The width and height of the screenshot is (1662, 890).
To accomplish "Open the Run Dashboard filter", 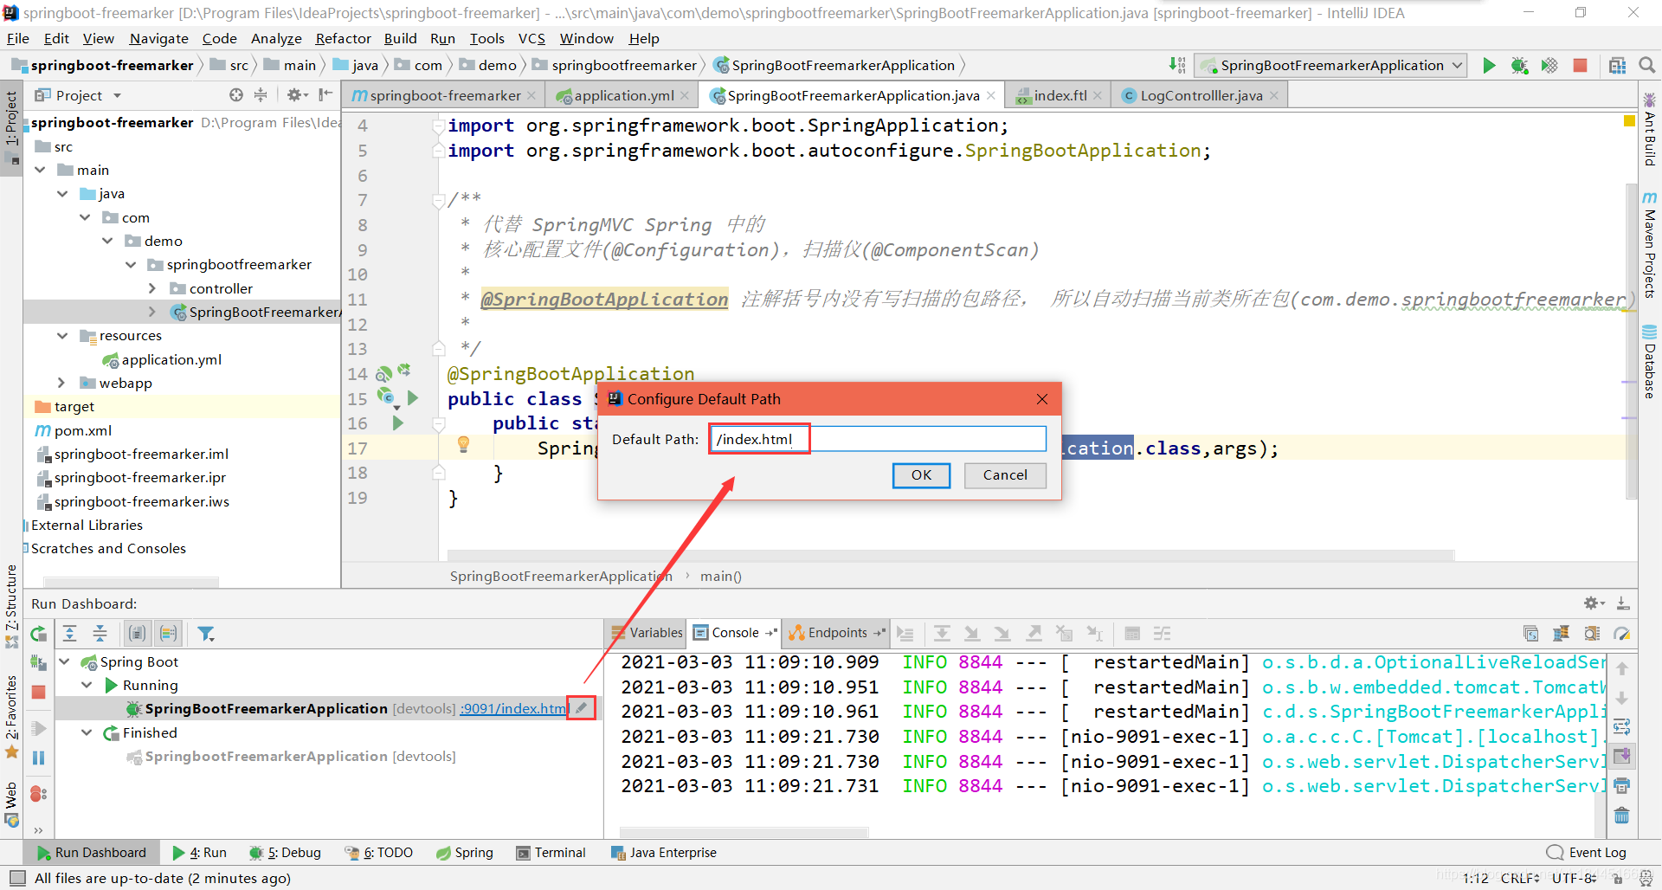I will [206, 634].
